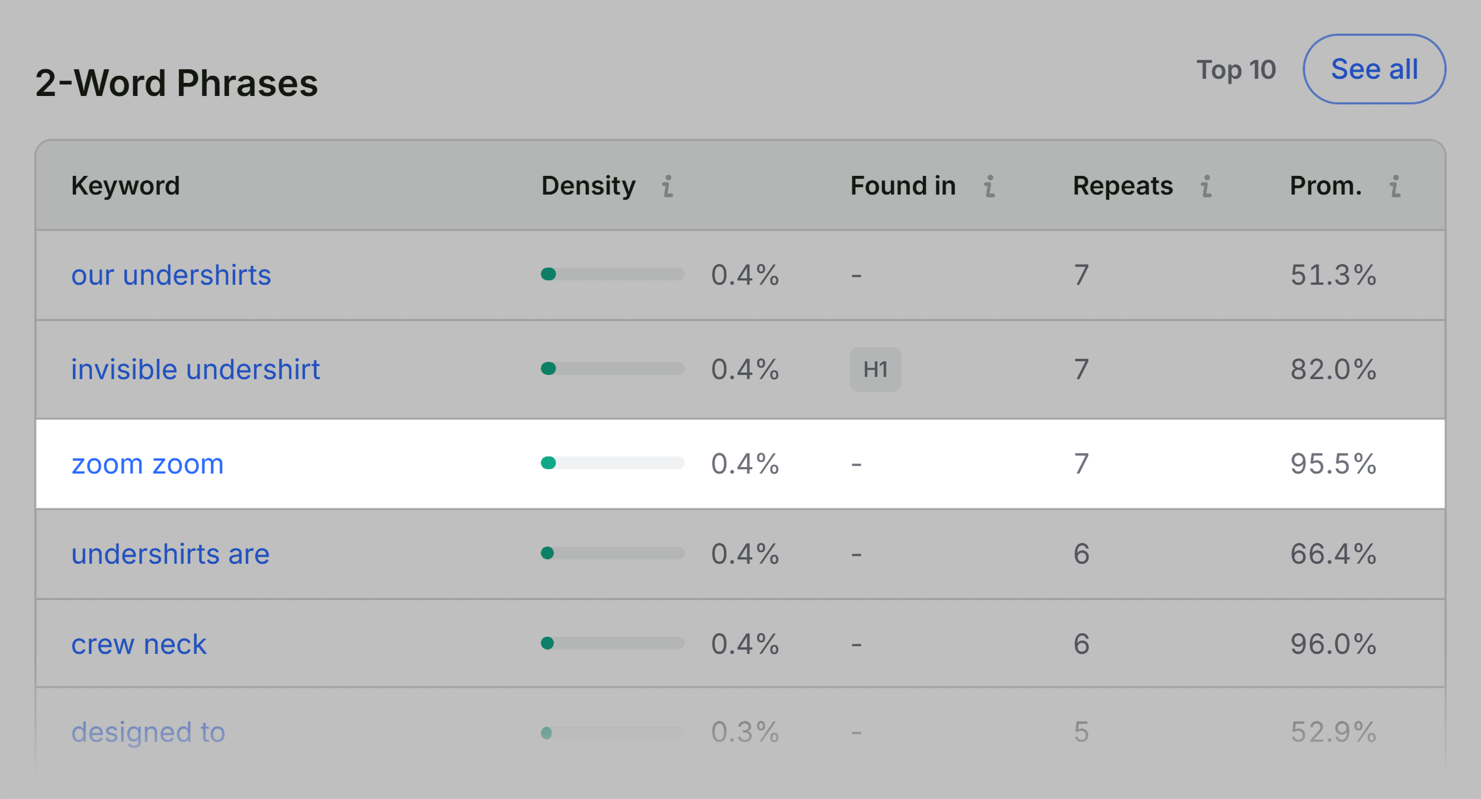1481x799 pixels.
Task: Click the Prom. column header
Action: [x=1326, y=186]
